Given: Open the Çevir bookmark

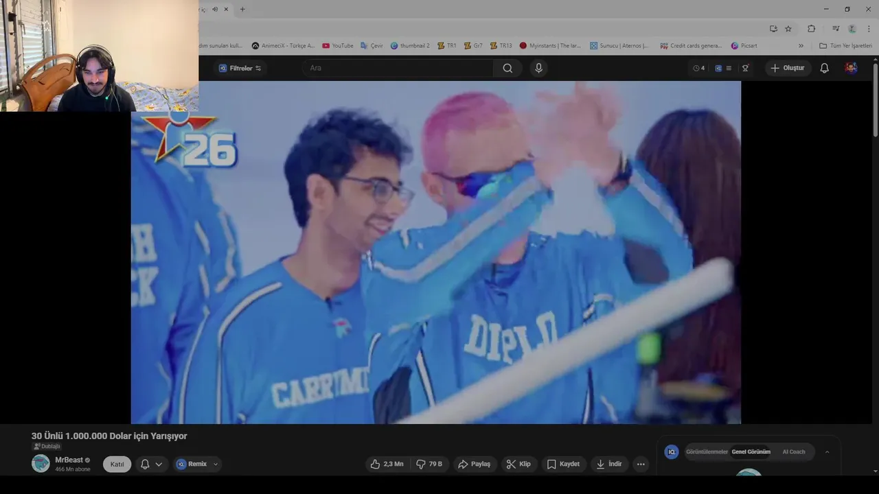Looking at the screenshot, I should coord(372,45).
